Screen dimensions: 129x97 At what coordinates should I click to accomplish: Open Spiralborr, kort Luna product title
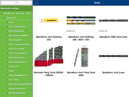coord(113,72)
